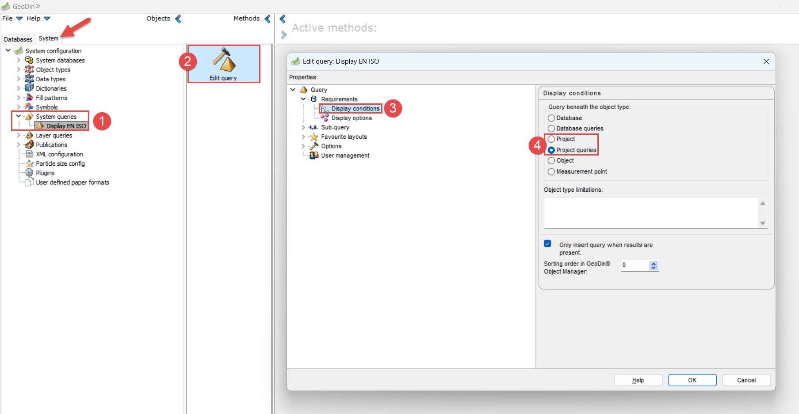The image size is (799, 414).
Task: Open the Help menu
Action: (38, 18)
